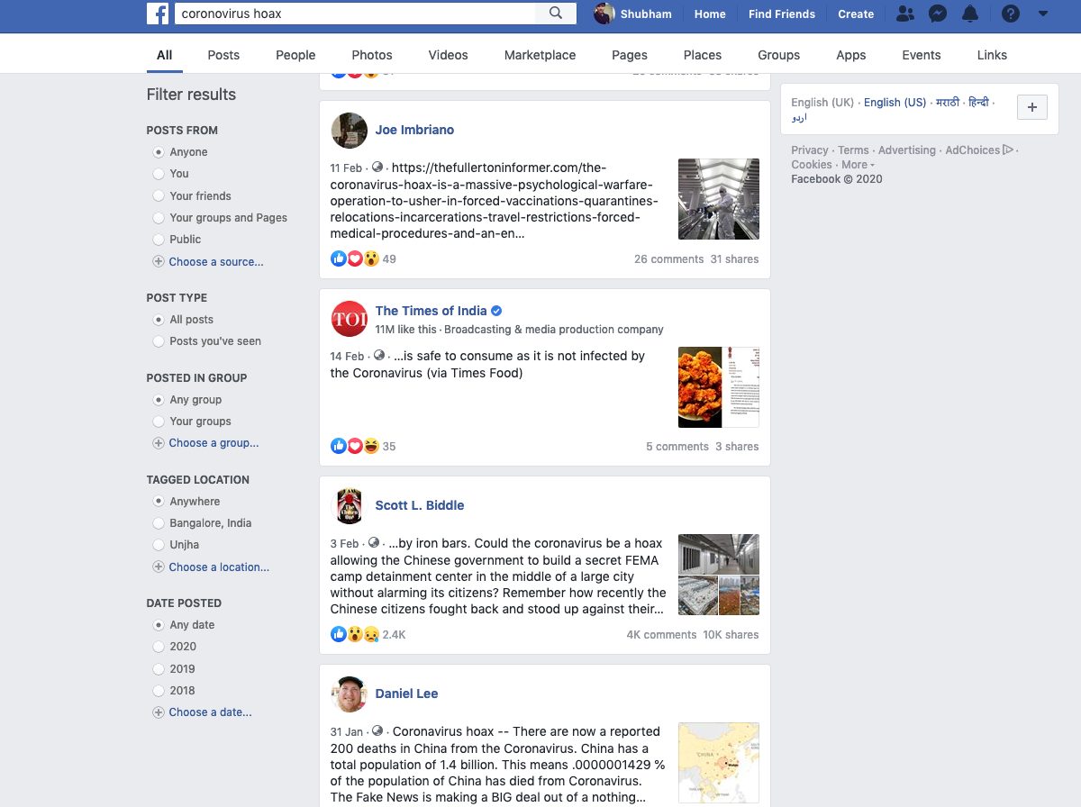Open Choose a group filter
Image resolution: width=1081 pixels, height=807 pixels.
pos(213,443)
